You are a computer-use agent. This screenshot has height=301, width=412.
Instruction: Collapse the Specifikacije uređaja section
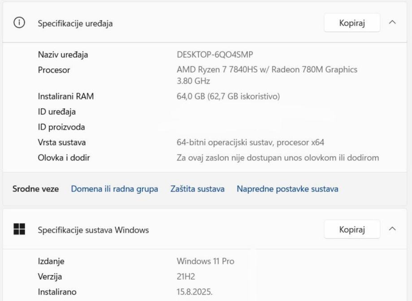(x=393, y=23)
